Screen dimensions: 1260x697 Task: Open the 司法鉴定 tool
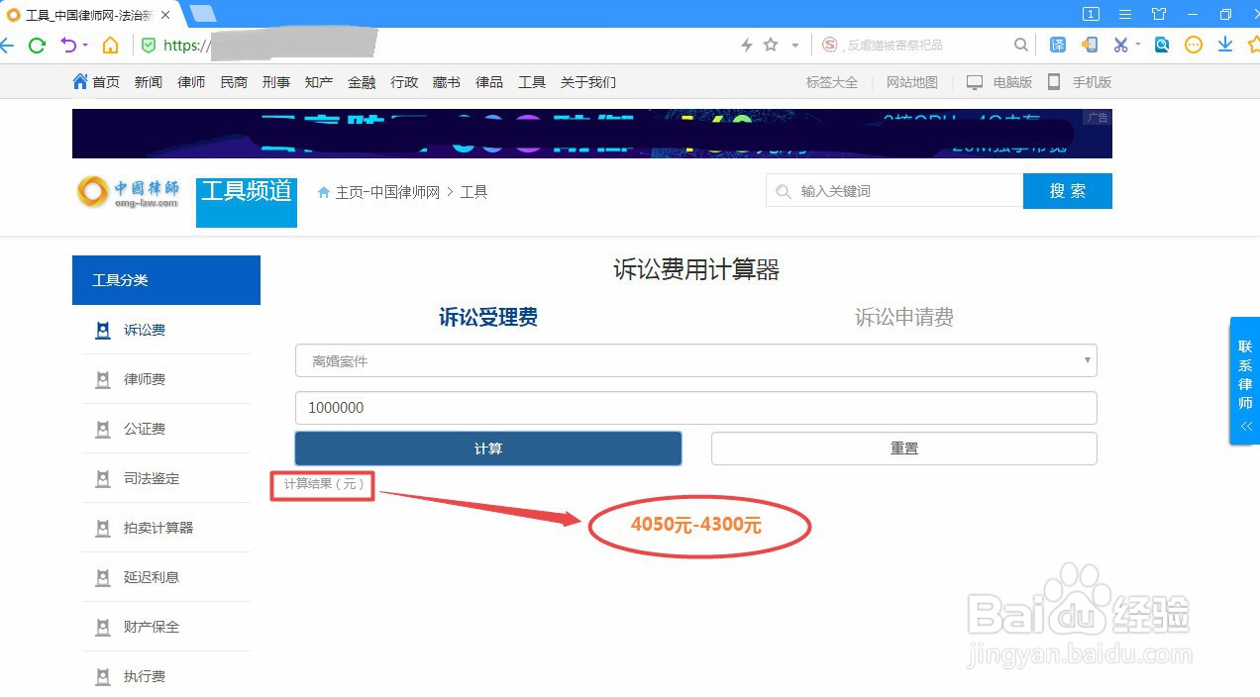151,478
